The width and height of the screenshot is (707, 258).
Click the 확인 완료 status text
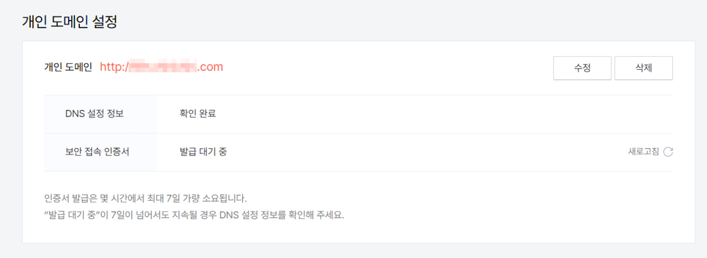pyautogui.click(x=198, y=114)
